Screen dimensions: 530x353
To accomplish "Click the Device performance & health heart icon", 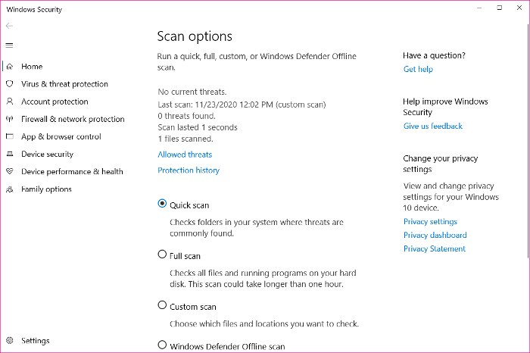I will click(9, 171).
